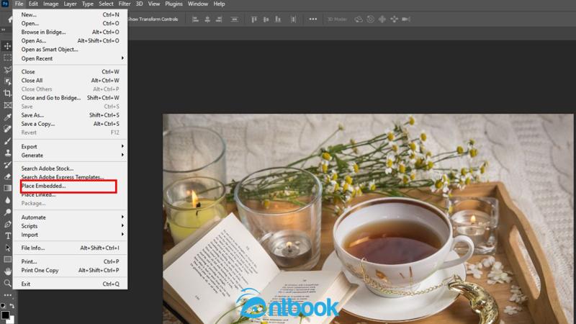Image resolution: width=576 pixels, height=324 pixels.
Task: Open the Edit Toolbar three-dots button
Action: [7, 295]
